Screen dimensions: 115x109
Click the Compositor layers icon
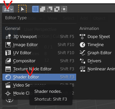[x=8, y=61]
